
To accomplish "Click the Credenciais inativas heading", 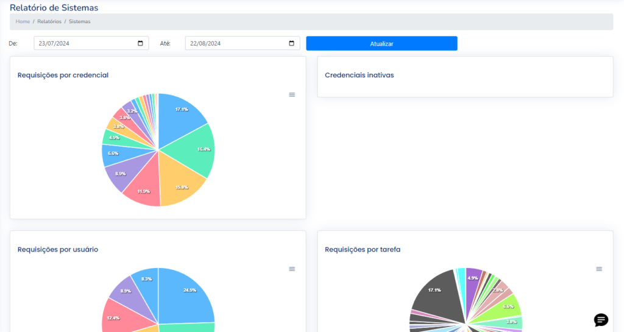I will (360, 75).
